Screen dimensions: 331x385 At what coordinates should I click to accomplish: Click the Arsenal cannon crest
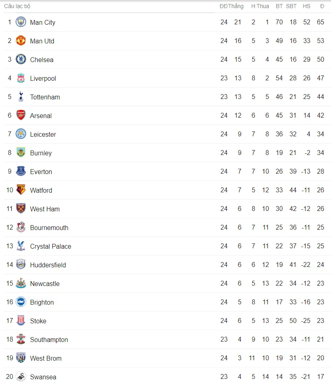point(21,115)
